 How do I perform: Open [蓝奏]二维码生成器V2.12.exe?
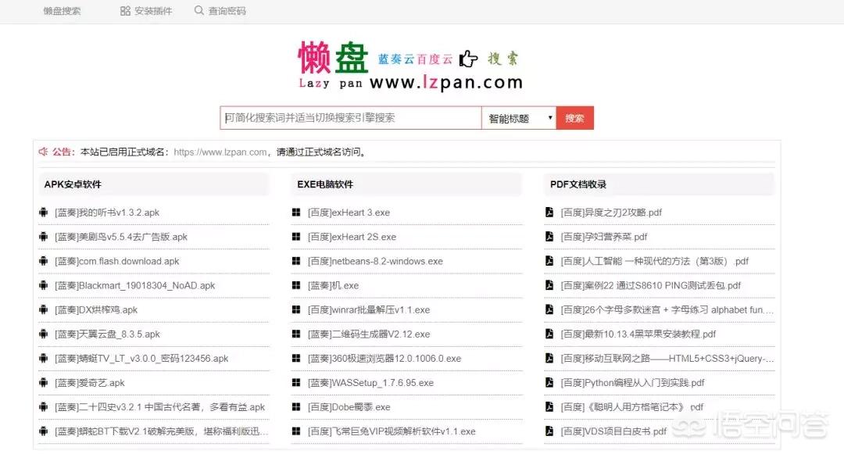tap(369, 334)
